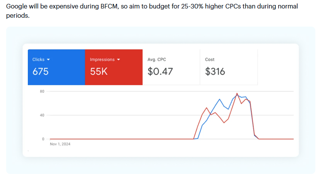This screenshot has height=177, width=318.
Task: Click the Avg. CPC label text
Action: pyautogui.click(x=157, y=60)
